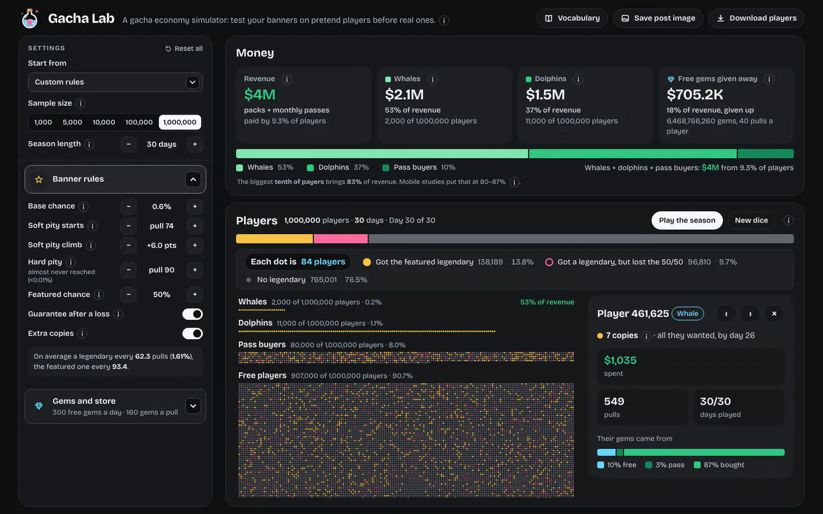Increase Hard pity pull with plus
823x514 pixels.
tap(195, 270)
